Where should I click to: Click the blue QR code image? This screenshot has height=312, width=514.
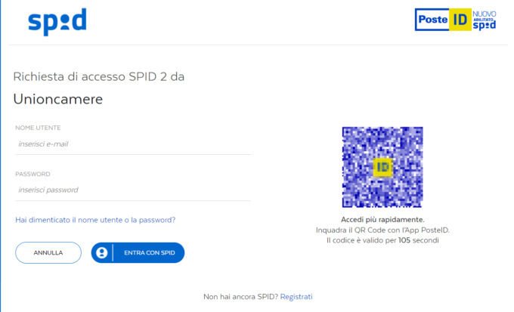pyautogui.click(x=382, y=167)
